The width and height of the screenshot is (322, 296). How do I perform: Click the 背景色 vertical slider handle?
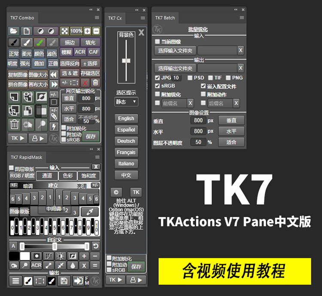point(126,61)
